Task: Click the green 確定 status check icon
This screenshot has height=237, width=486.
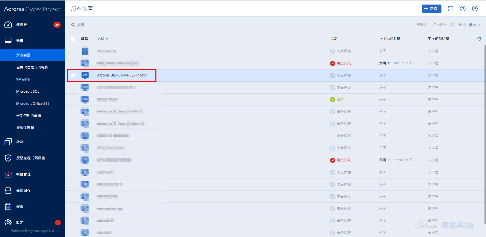Action: click(333, 99)
